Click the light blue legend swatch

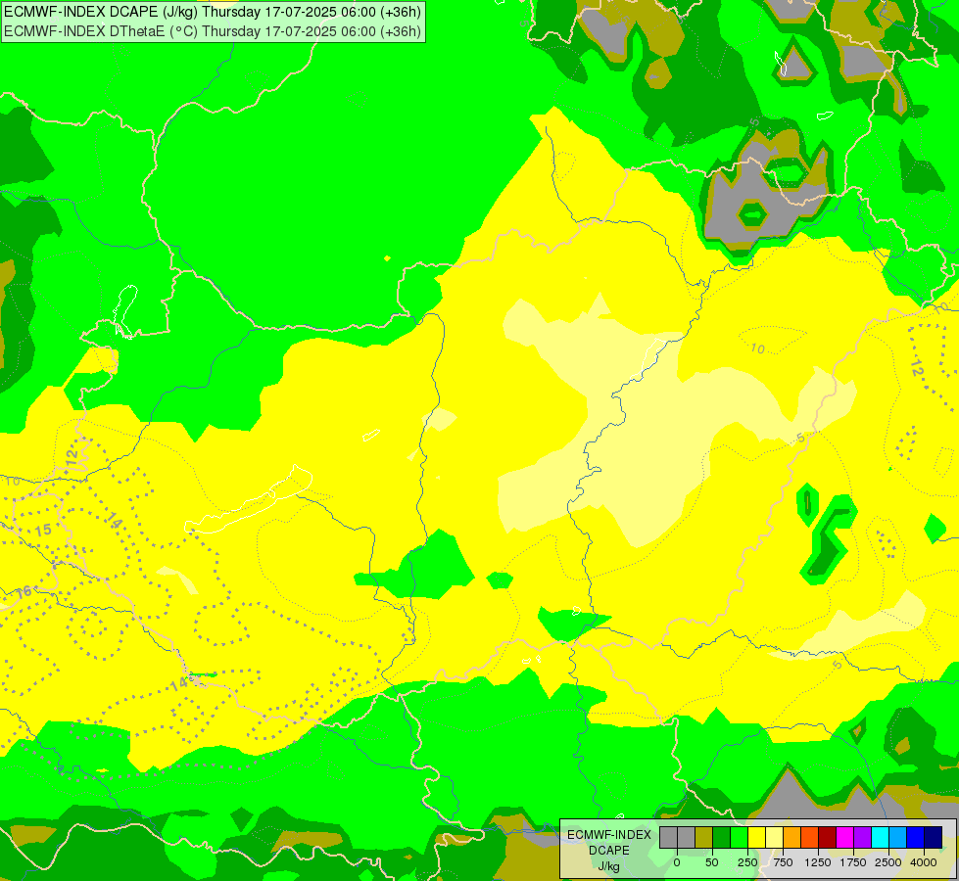pyautogui.click(x=898, y=838)
